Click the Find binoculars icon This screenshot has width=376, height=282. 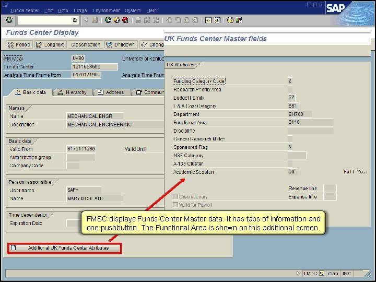pos(147,20)
